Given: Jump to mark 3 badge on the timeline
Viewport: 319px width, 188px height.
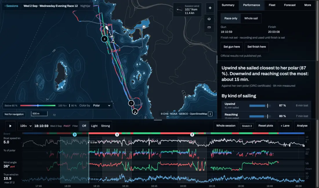Looking at the screenshot, I should (75, 135).
